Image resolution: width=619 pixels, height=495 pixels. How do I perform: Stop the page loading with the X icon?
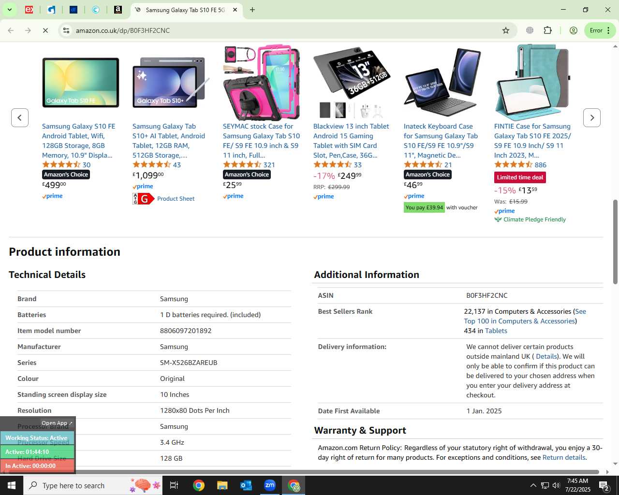[x=45, y=30]
